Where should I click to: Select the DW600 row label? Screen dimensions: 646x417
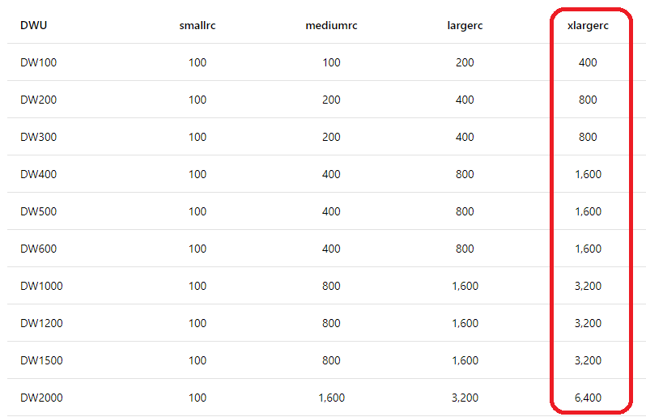pos(39,249)
